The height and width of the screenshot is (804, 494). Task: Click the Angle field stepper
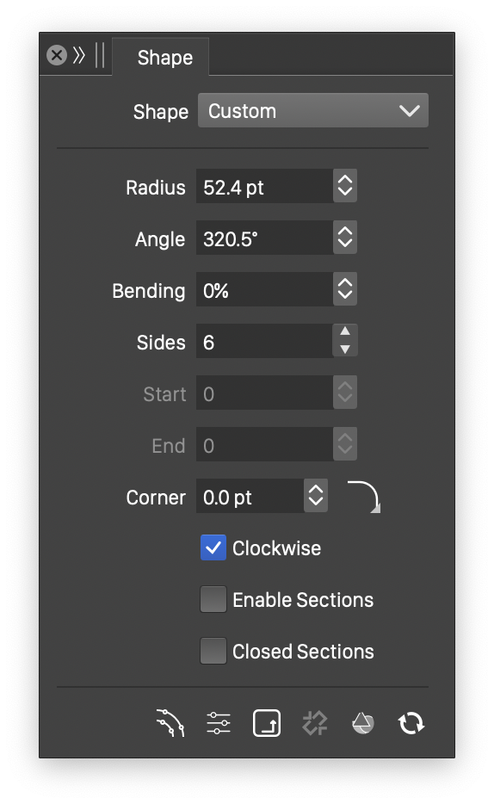(345, 238)
